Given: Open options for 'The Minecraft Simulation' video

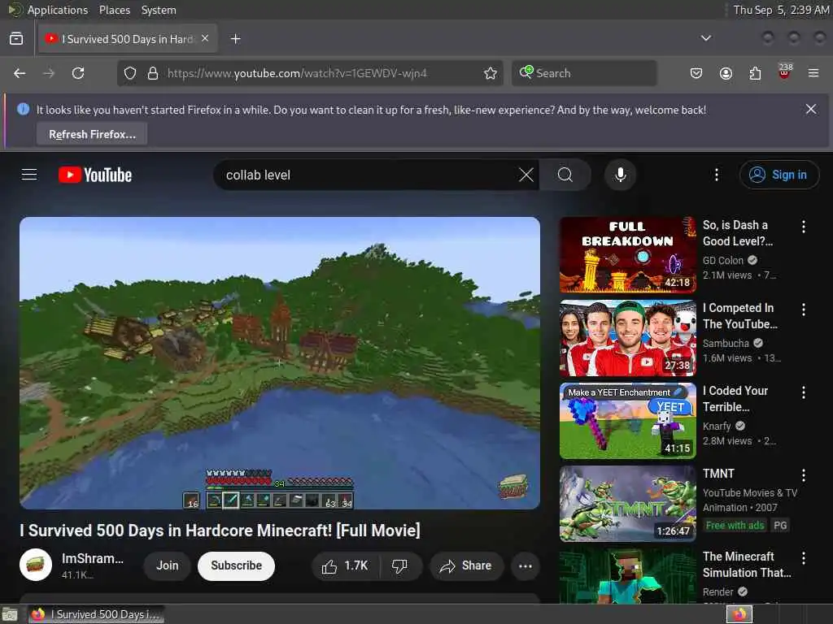Looking at the screenshot, I should tap(803, 557).
